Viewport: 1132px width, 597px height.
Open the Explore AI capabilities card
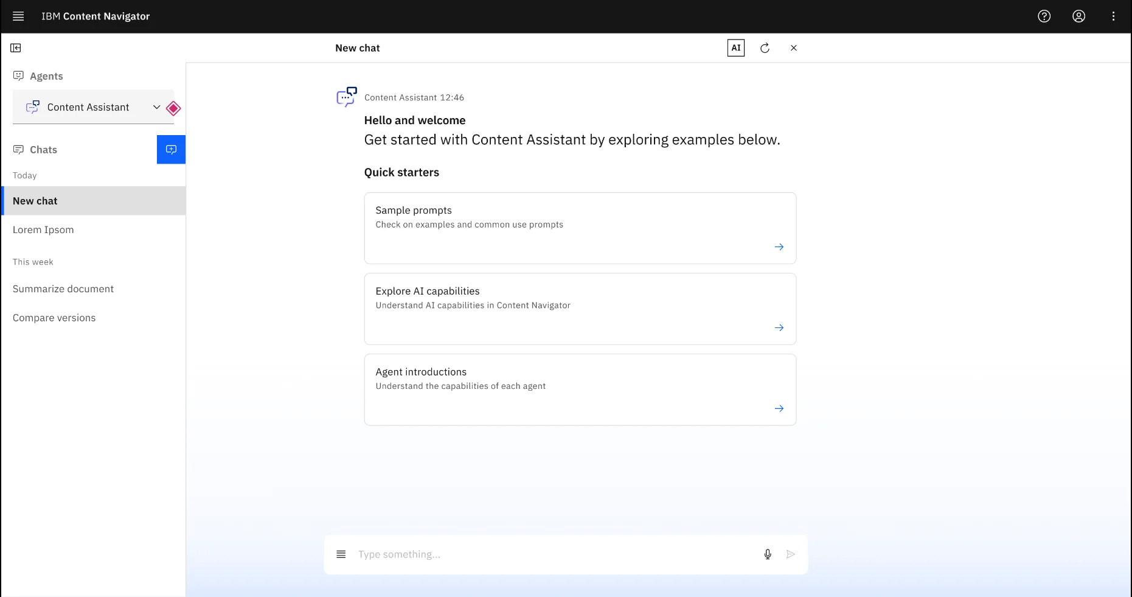coord(580,309)
